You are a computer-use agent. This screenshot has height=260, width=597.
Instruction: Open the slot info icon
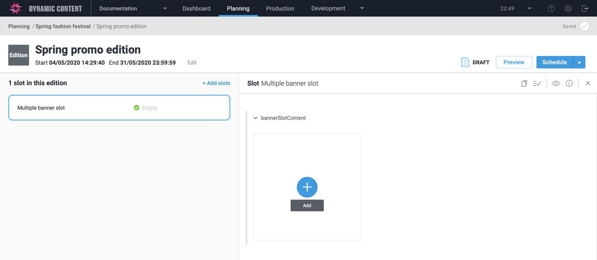click(569, 83)
